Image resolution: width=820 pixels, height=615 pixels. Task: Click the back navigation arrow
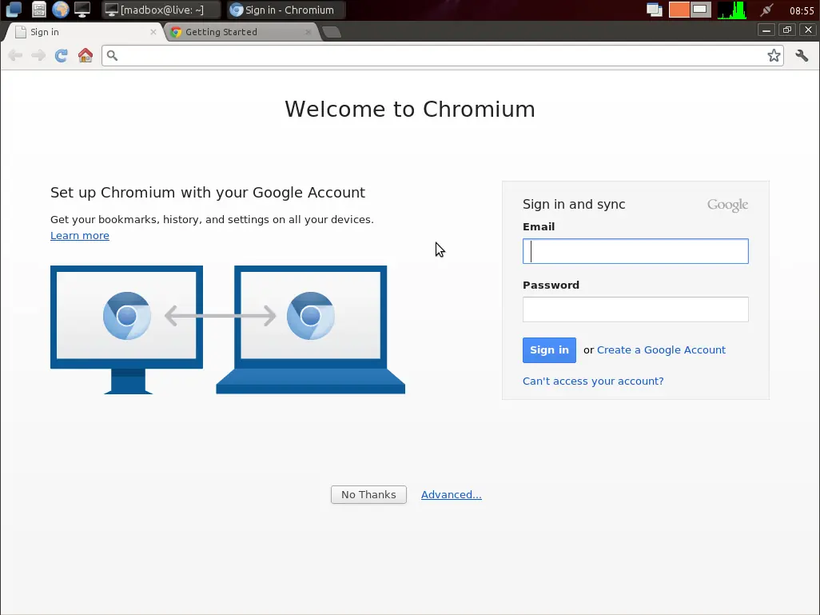(15, 55)
